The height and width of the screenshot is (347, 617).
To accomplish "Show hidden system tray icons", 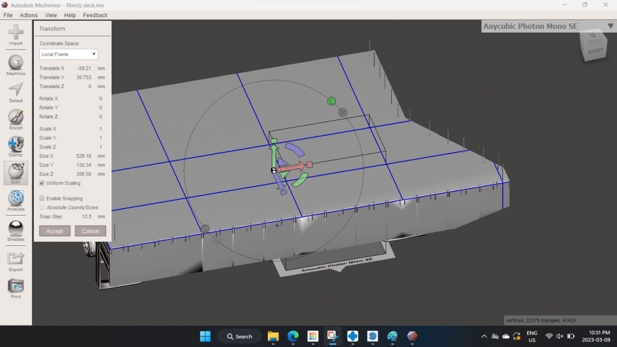I will coord(484,337).
